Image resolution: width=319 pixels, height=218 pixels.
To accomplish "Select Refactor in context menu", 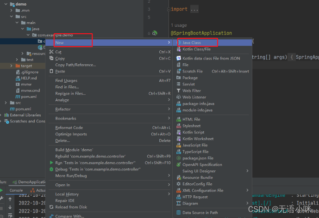I will click(109, 109).
